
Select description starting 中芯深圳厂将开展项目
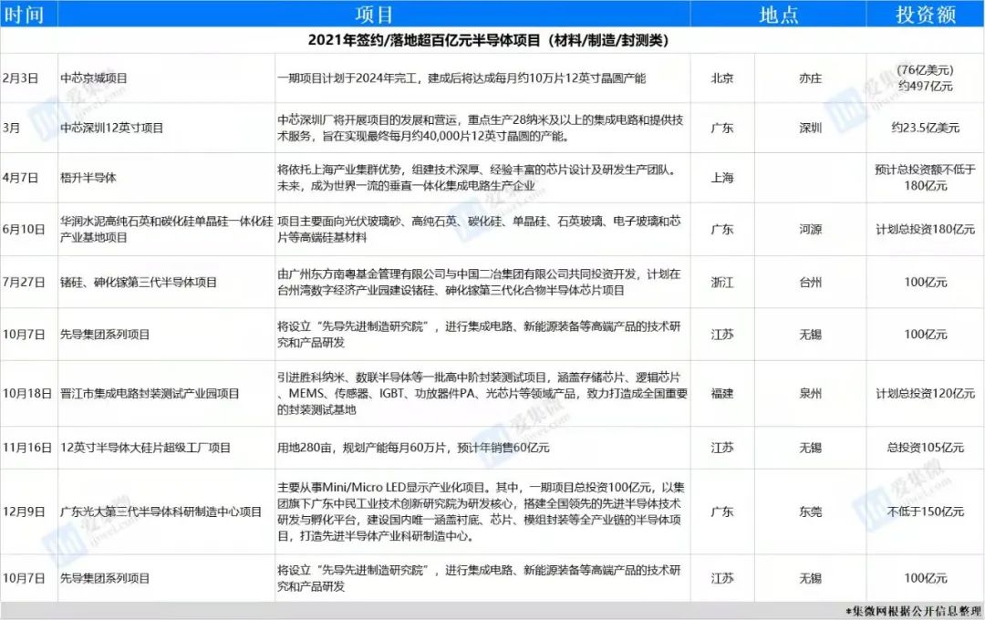481,128
